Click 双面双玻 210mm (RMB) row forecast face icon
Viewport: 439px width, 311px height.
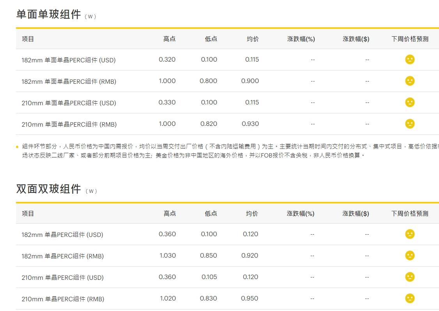pos(410,299)
